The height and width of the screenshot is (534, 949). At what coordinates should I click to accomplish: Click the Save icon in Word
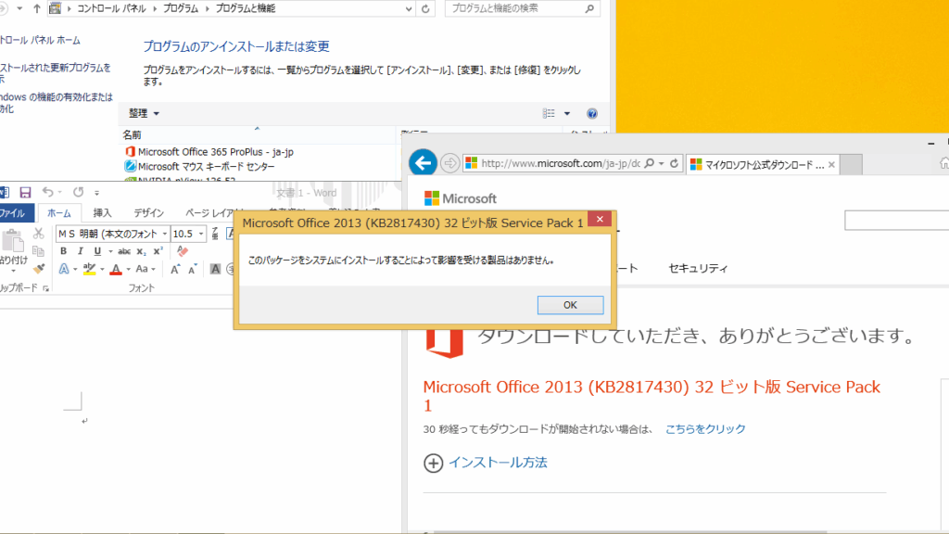[25, 192]
